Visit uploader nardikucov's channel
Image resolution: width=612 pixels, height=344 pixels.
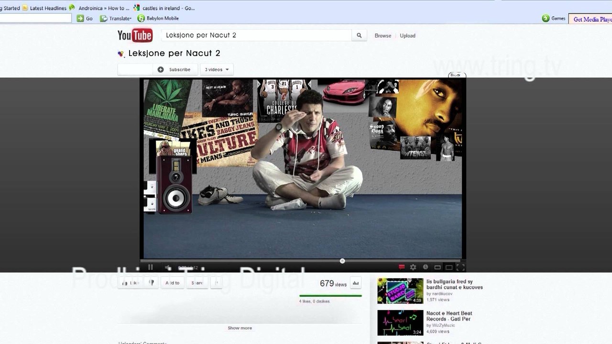(x=442, y=294)
